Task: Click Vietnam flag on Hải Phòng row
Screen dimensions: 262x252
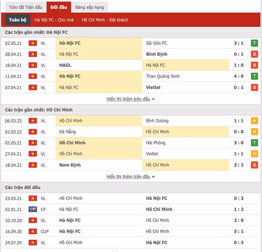Action: pos(33,143)
